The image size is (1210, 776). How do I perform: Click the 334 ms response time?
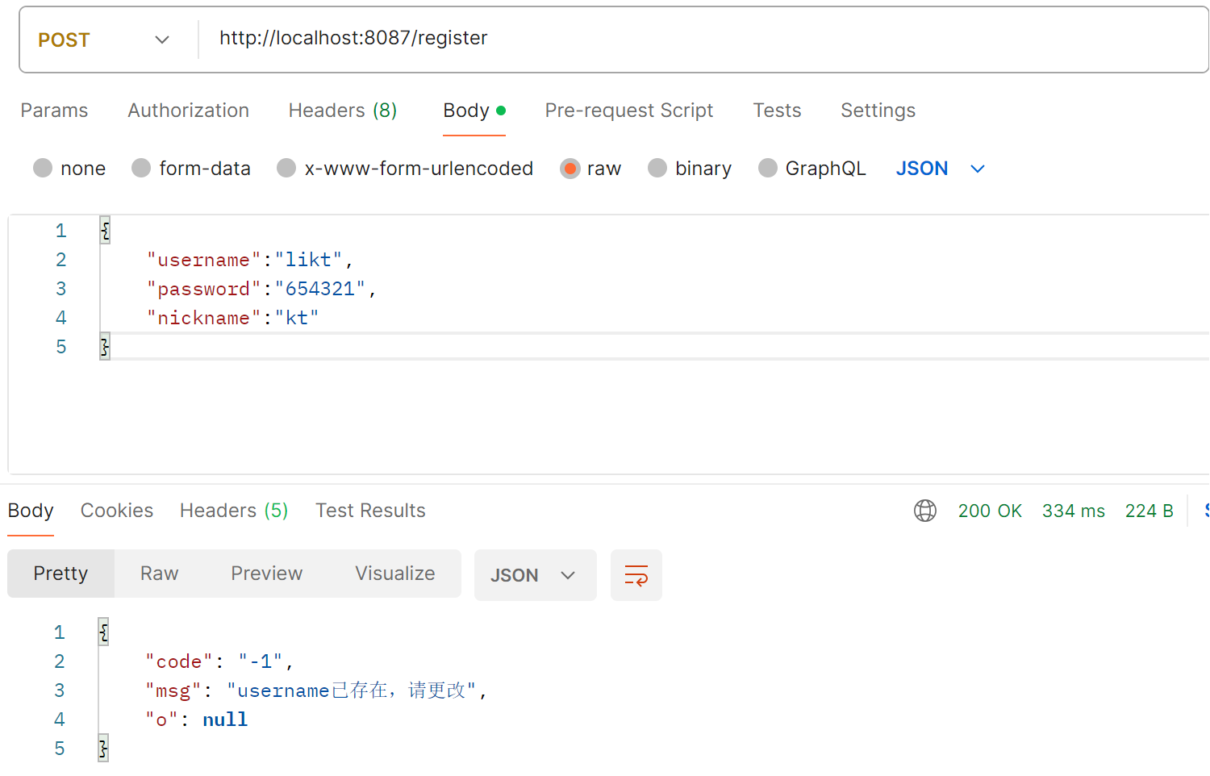coord(1074,511)
